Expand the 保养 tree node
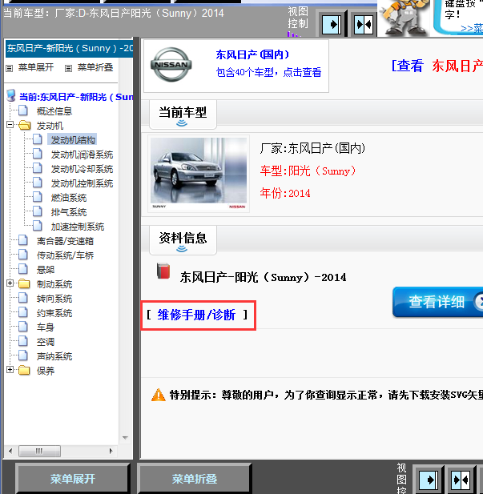This screenshot has height=494, width=483. click(x=10, y=370)
